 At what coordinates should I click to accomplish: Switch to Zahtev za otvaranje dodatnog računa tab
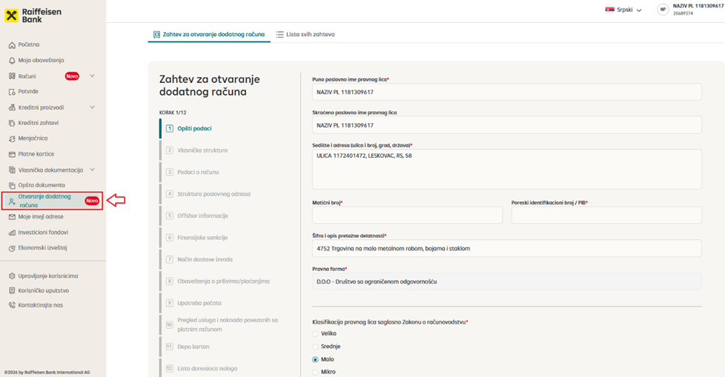click(x=209, y=35)
